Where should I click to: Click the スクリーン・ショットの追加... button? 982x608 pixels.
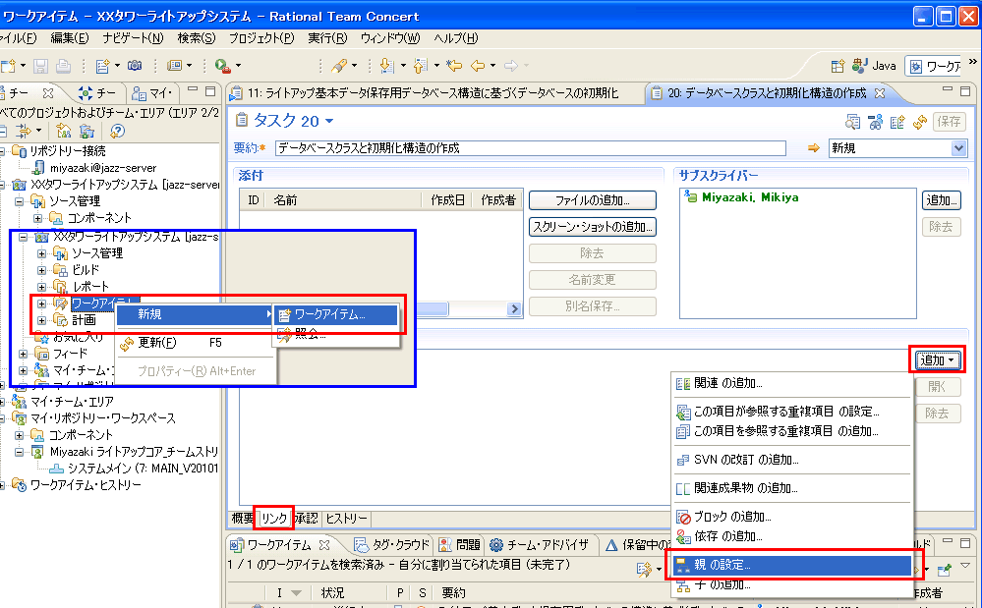(593, 227)
